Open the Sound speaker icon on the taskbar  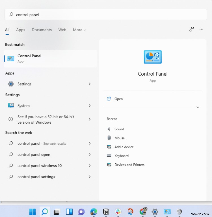(x=179, y=212)
